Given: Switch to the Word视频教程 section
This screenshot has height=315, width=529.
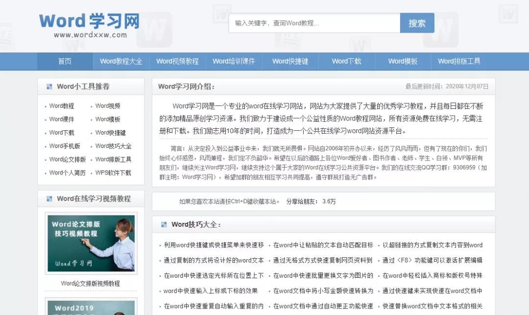Looking at the screenshot, I should [177, 61].
